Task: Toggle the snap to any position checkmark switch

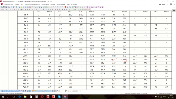Action: coord(50,91)
